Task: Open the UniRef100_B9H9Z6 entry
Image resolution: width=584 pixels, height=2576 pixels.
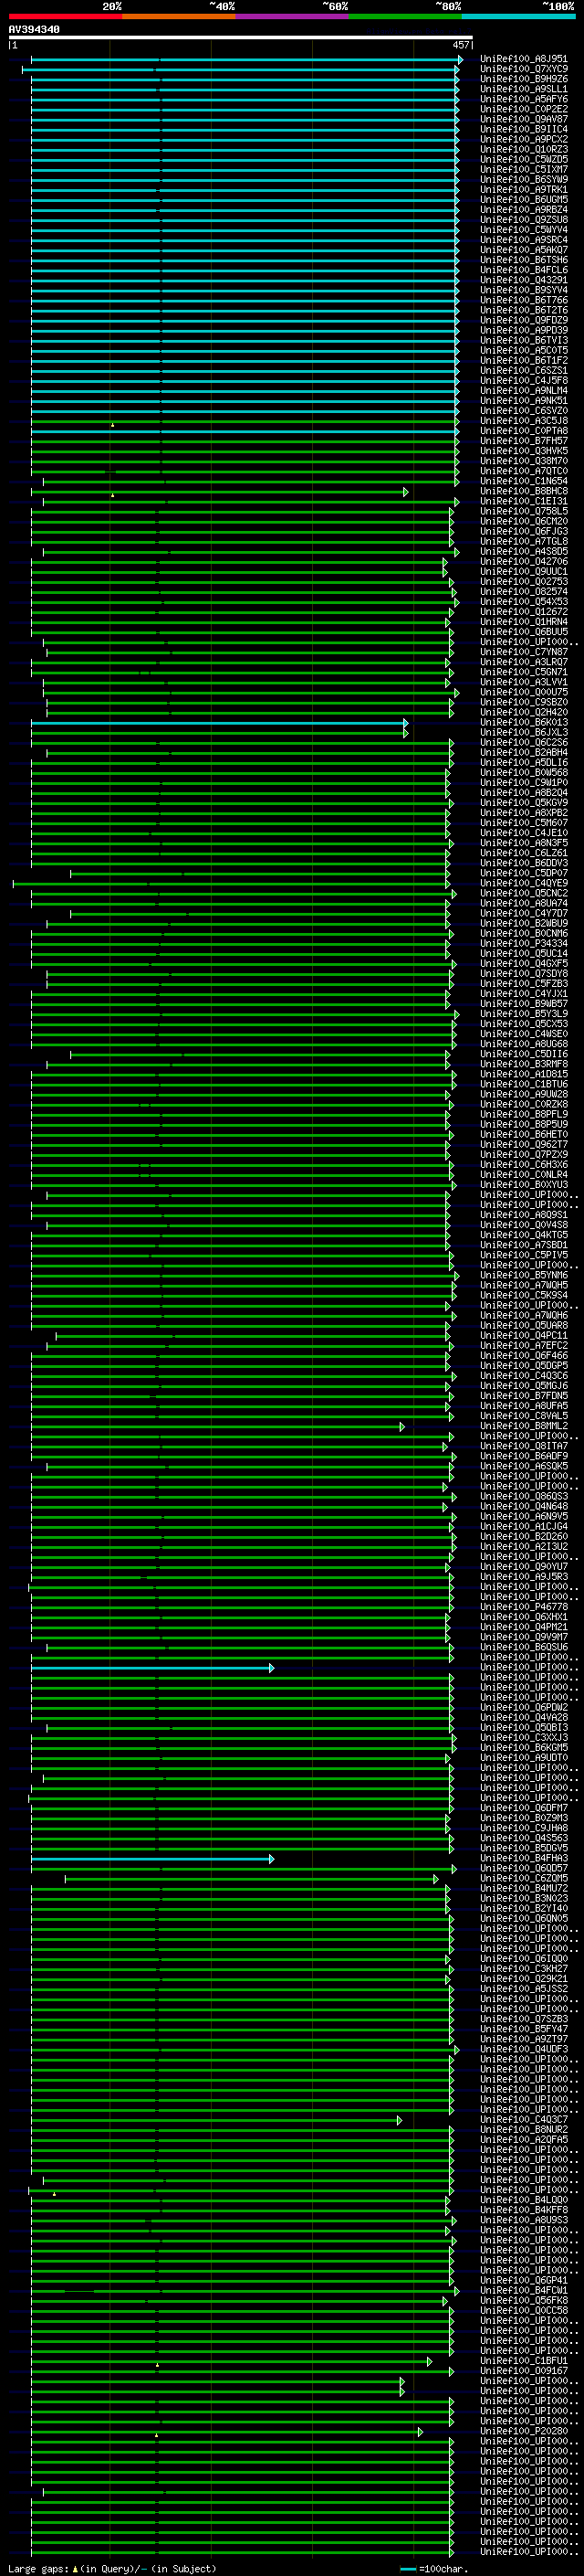Action: (x=523, y=79)
